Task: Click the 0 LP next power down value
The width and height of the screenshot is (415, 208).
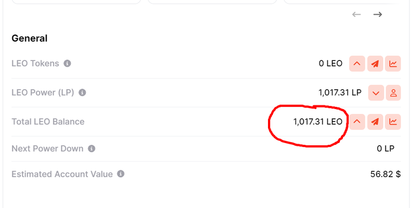Action: (x=386, y=149)
